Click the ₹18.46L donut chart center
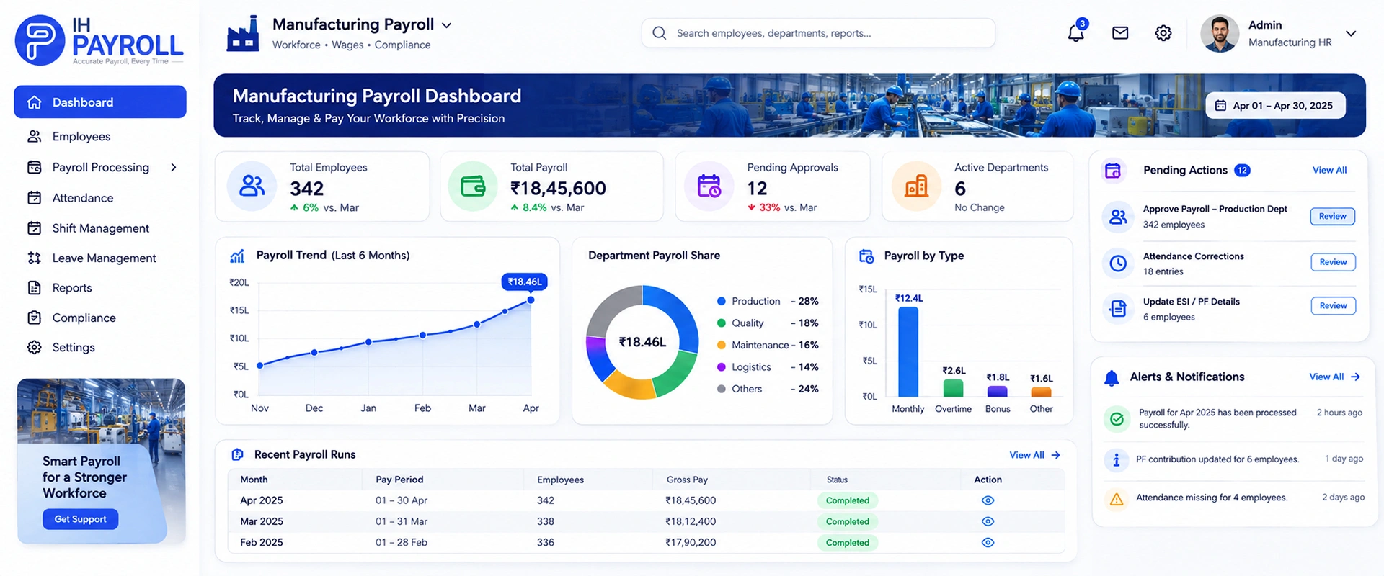The image size is (1384, 576). [642, 342]
